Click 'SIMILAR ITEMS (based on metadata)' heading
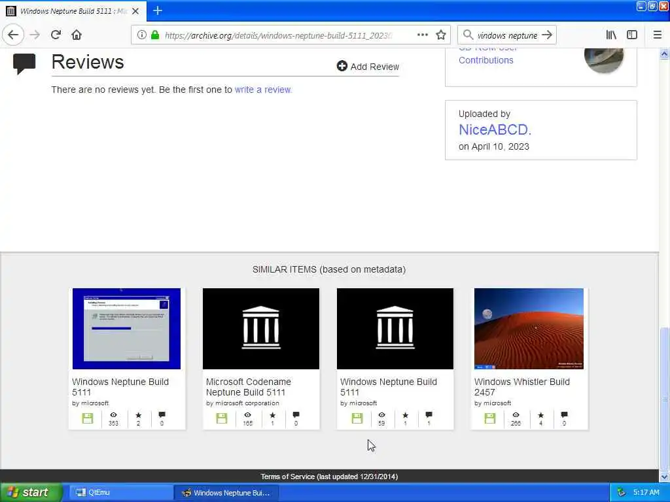 (x=329, y=269)
